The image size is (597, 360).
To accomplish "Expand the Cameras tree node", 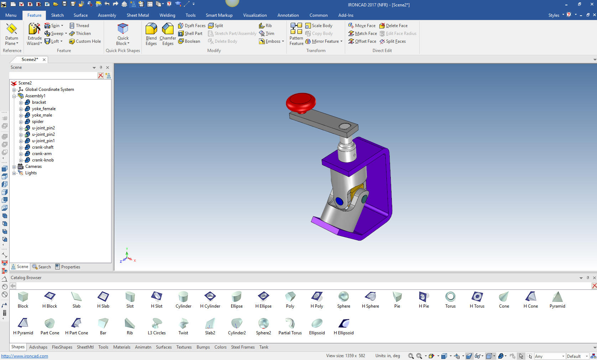I will [14, 166].
